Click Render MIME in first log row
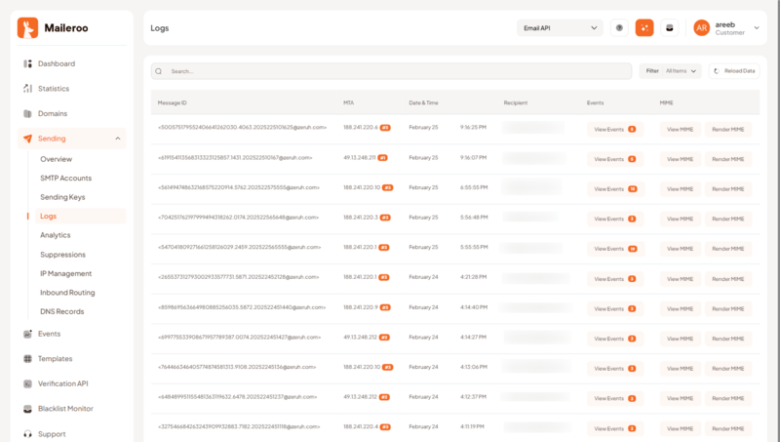Image resolution: width=780 pixels, height=442 pixels. [727, 129]
